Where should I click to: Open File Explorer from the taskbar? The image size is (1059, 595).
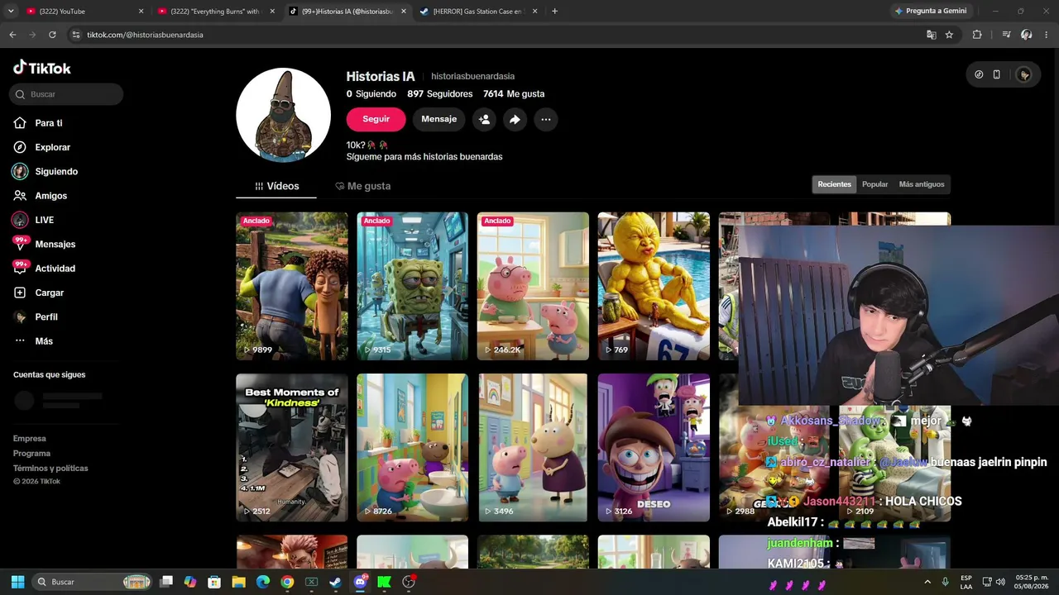tap(238, 582)
